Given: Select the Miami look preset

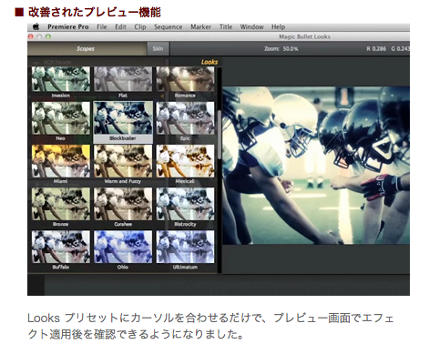Looking at the screenshot, I should click(x=61, y=164).
